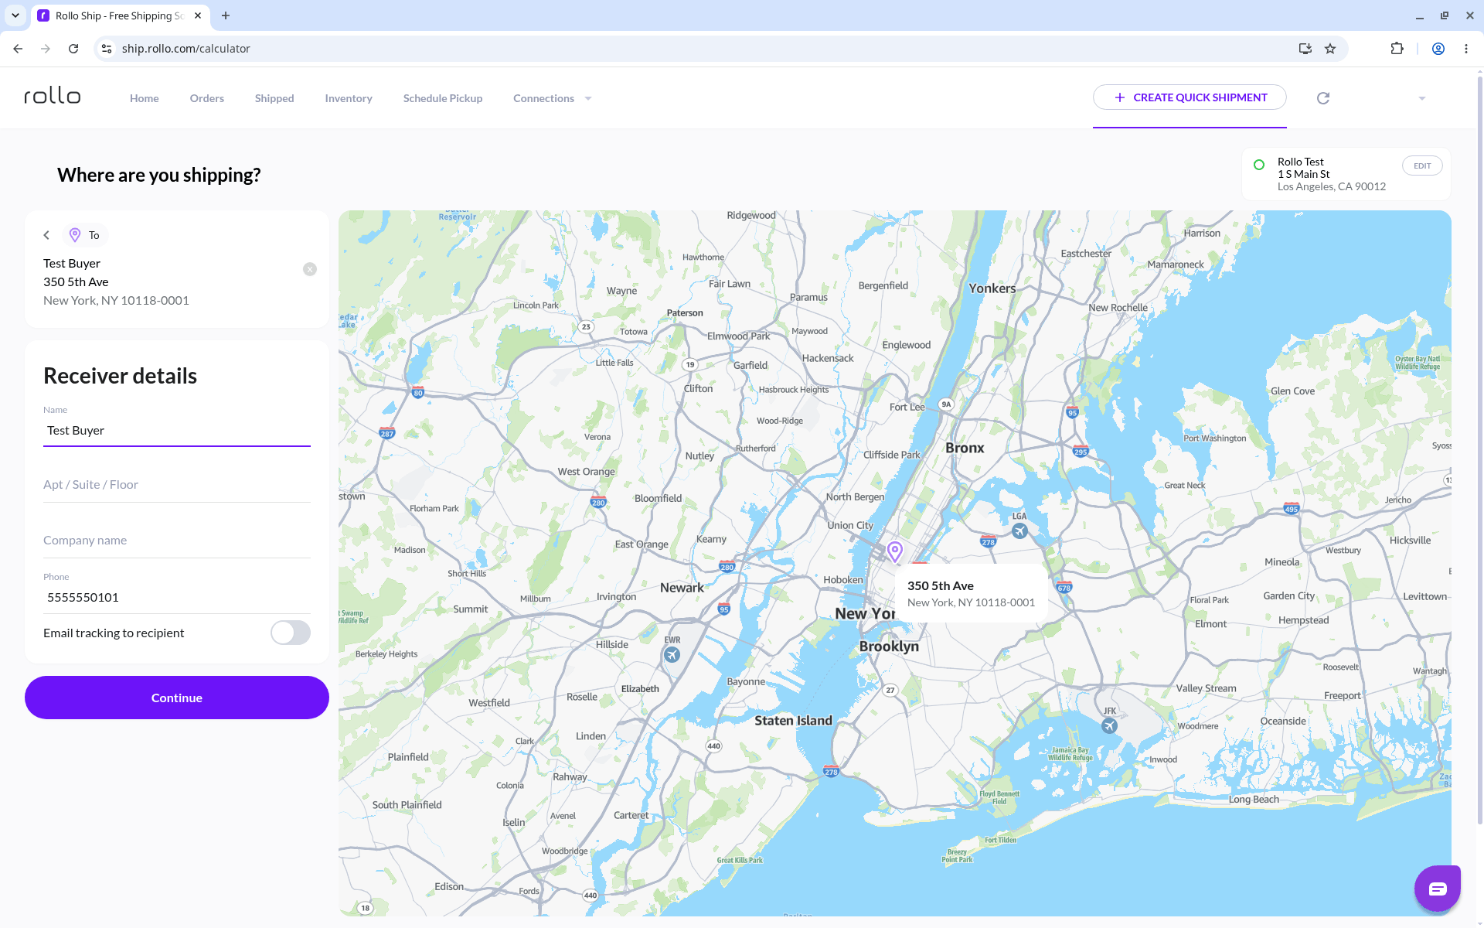
Task: Click the address bar URL ship.rollo.com/calculator
Action: (x=186, y=49)
